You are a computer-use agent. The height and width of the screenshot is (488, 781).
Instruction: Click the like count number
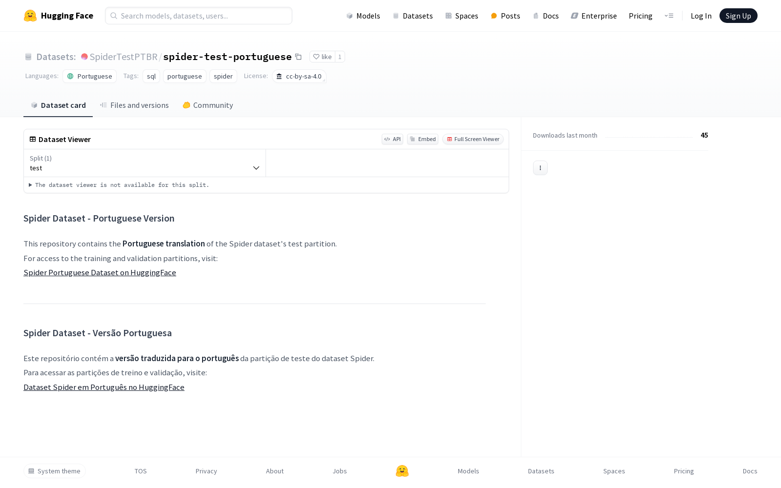click(x=340, y=57)
